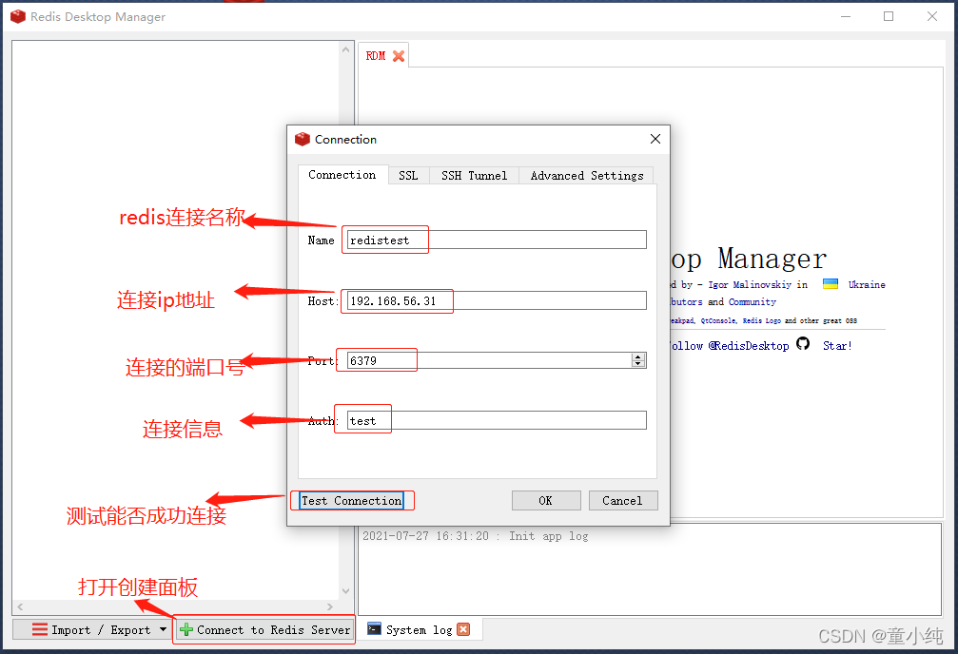Click the GitHub octocat icon

pos(804,345)
